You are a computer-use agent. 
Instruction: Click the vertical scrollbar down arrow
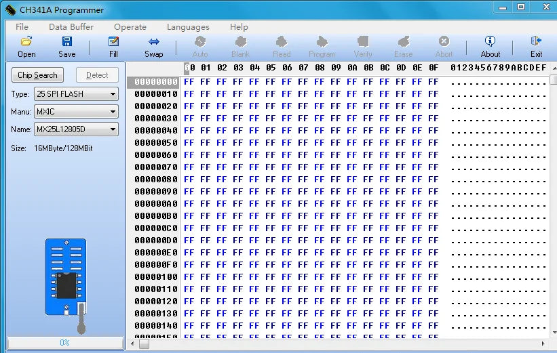554,333
